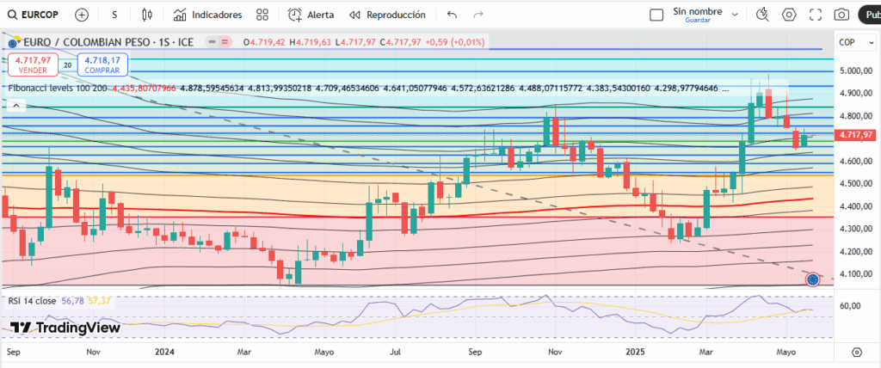Open the Reproducción replay menu item
Image resolution: width=881 pixels, height=368 pixels.
[387, 15]
